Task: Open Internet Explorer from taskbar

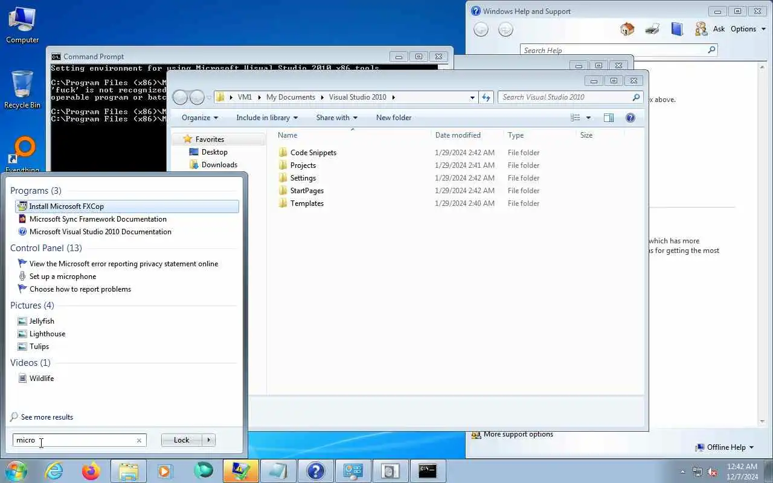Action: pos(54,471)
